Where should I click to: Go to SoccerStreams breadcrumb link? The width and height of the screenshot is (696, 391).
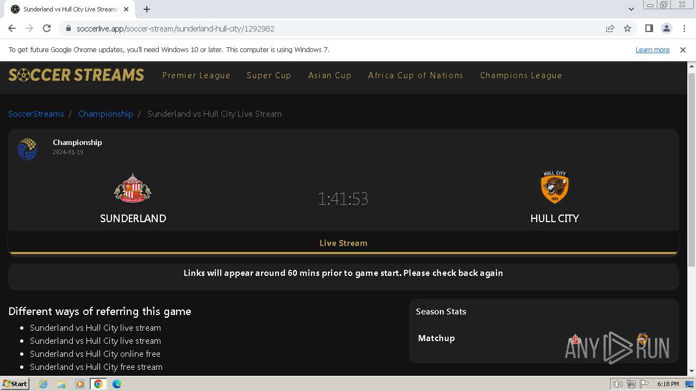36,114
